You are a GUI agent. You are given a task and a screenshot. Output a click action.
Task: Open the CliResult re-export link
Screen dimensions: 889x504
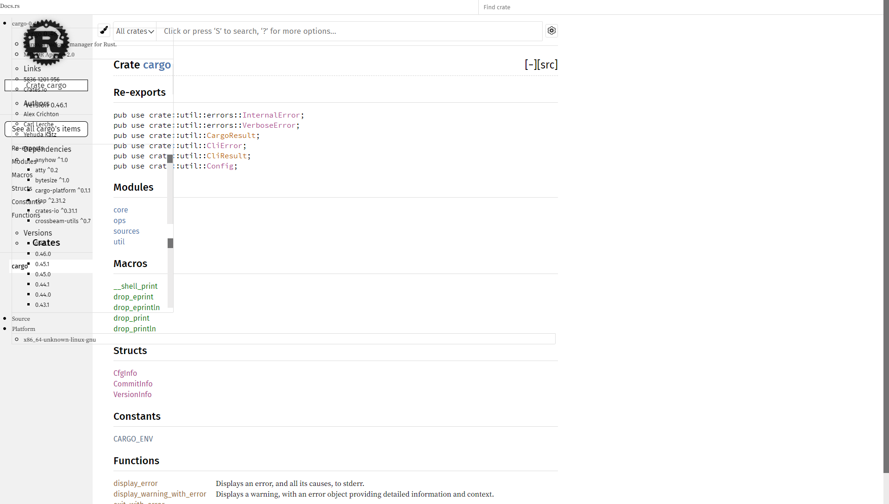pos(227,156)
